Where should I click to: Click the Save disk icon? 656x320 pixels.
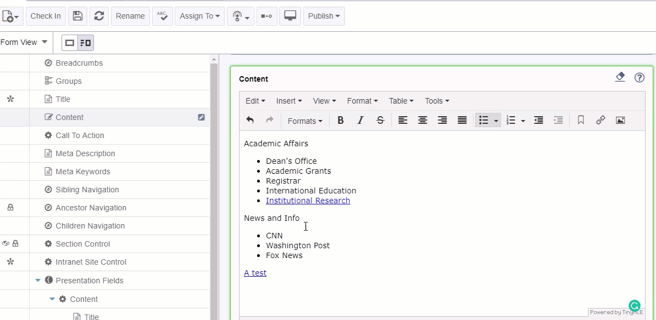tap(77, 16)
